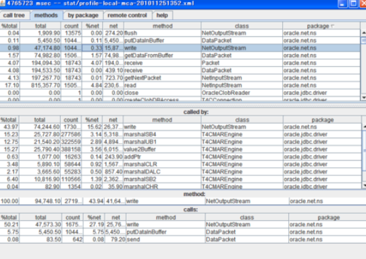
Task: Maximize the profiler window
Action: (x=353, y=4)
